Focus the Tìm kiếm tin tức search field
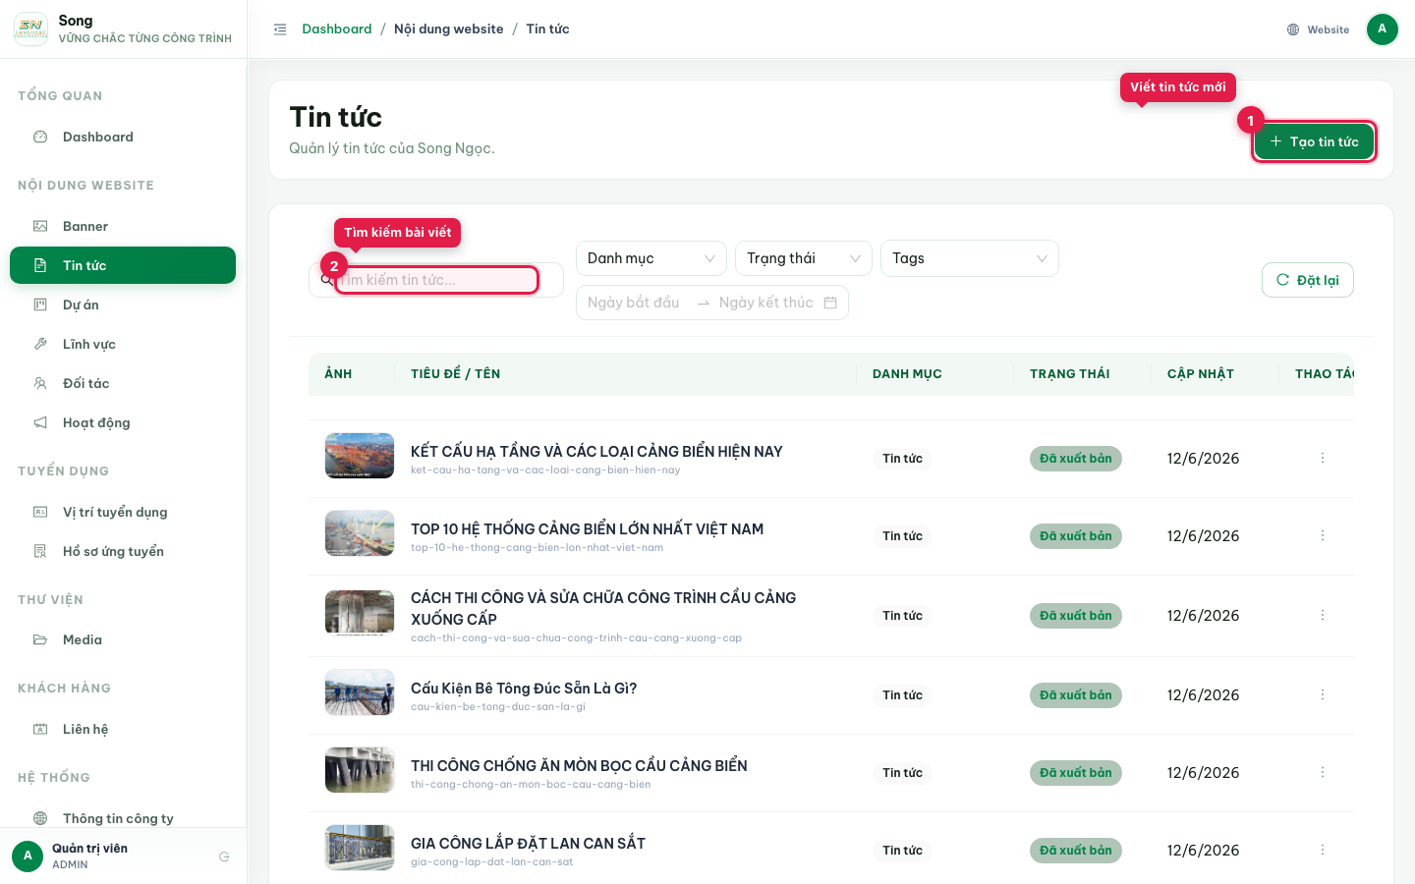Screen dimensions: 1415x884 (x=436, y=280)
